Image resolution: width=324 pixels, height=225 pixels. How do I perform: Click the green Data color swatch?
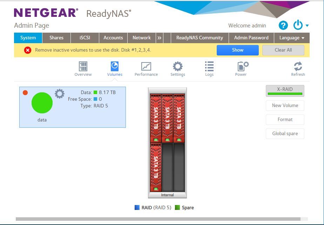click(x=95, y=92)
